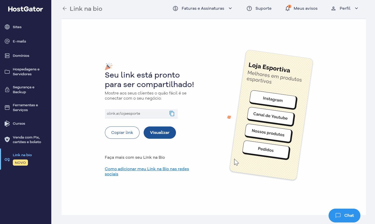Open the E-mails at-sign icon
Screen dimensions: 375x224
[x=7, y=41]
